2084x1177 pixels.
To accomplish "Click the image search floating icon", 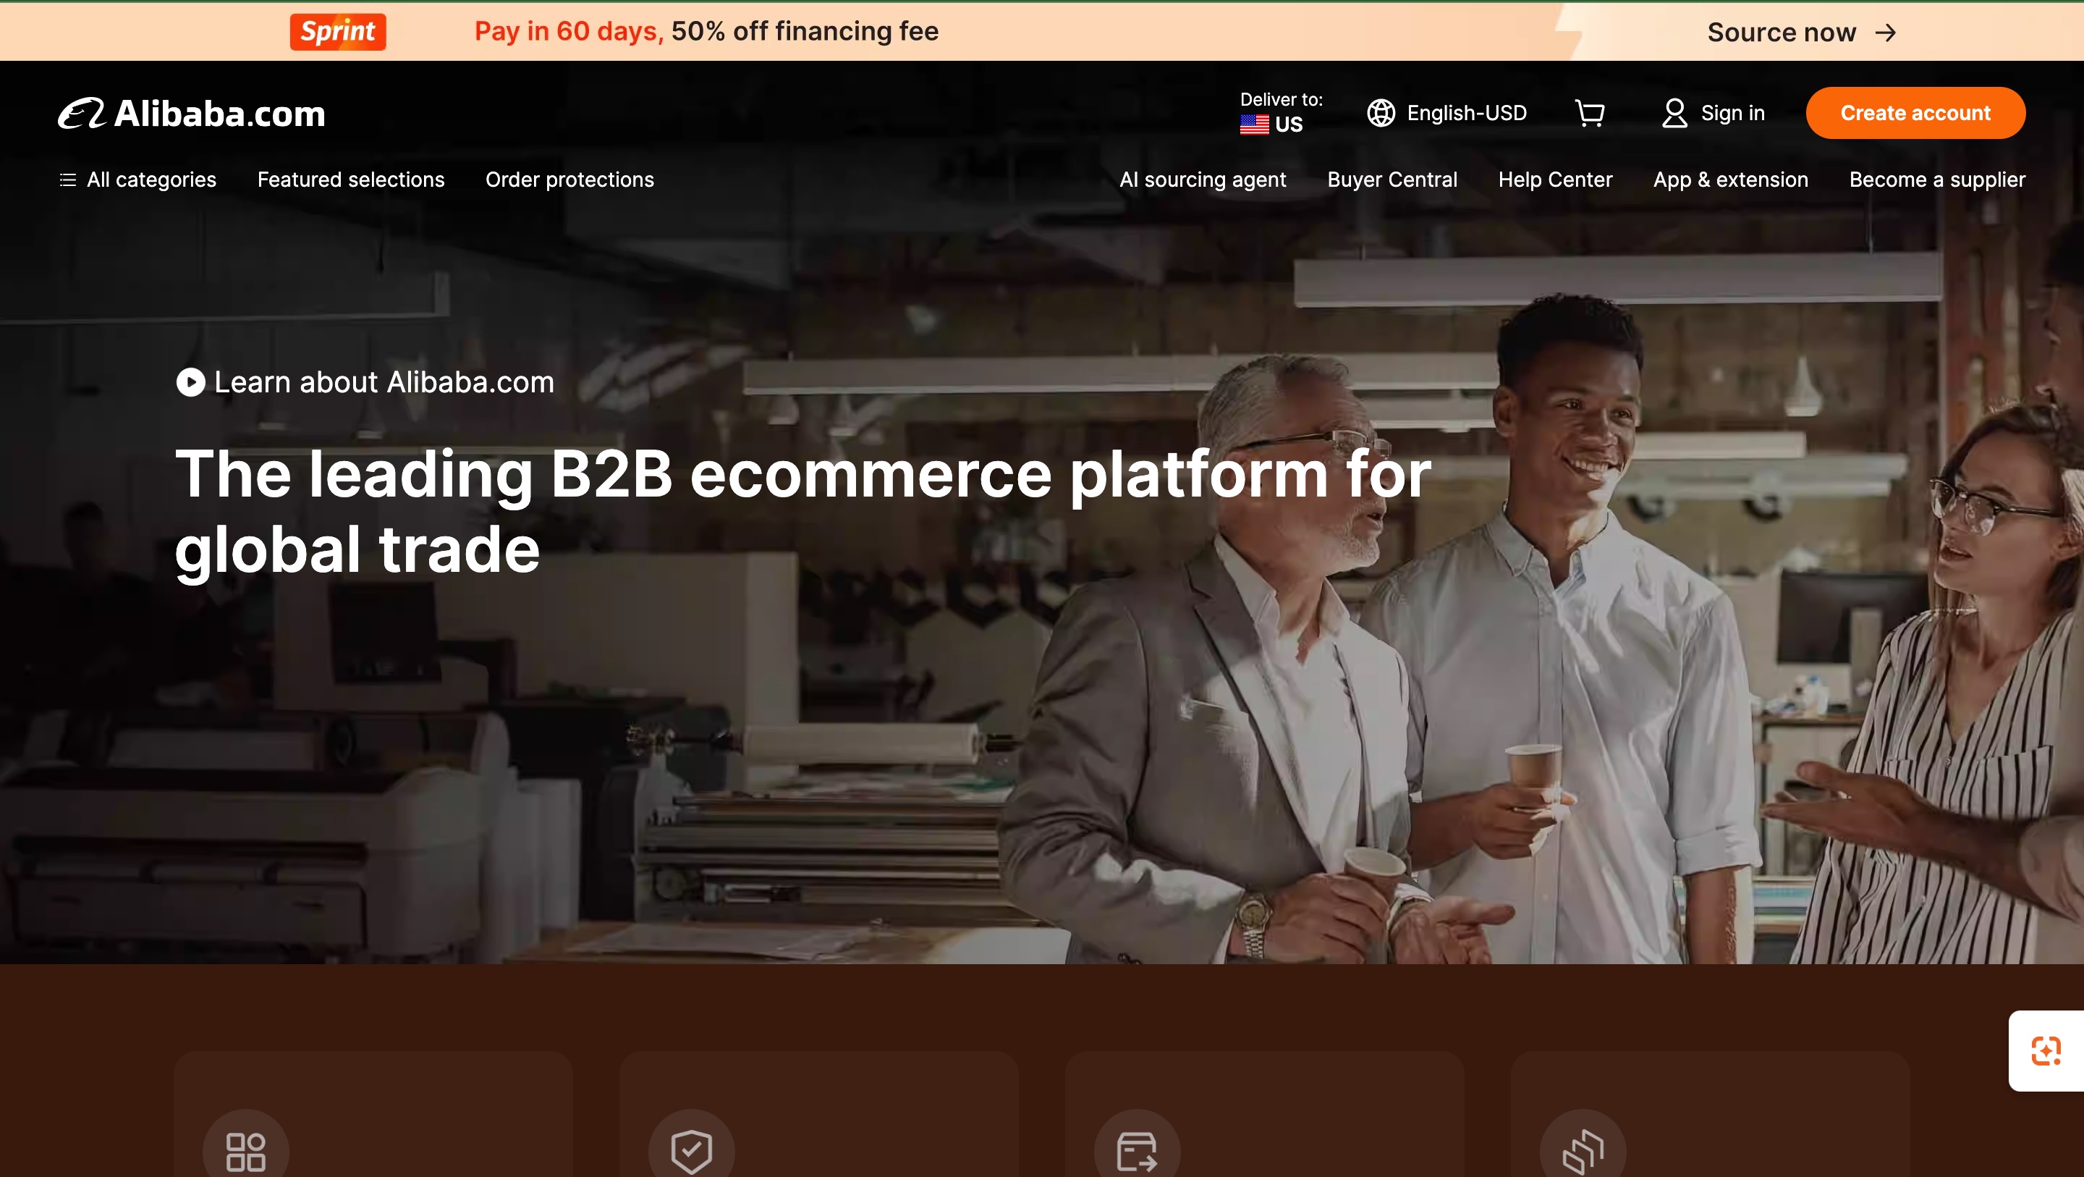I will click(x=2045, y=1051).
